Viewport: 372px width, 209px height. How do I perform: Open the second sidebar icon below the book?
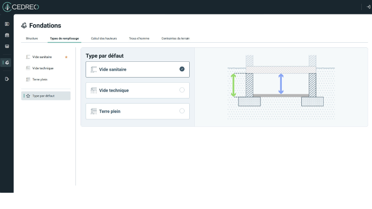pyautogui.click(x=7, y=35)
